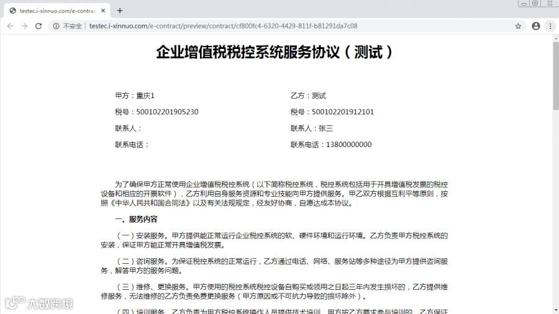Open the browser profile avatar
Viewport: 559px width, 314px height.
[x=536, y=26]
